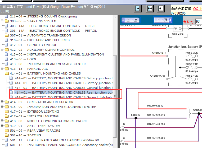The width and height of the screenshot is (202, 148).
Task: Click the 414-02 GENERATOR AND REGULATOR folder icon
Action: pos(7,102)
